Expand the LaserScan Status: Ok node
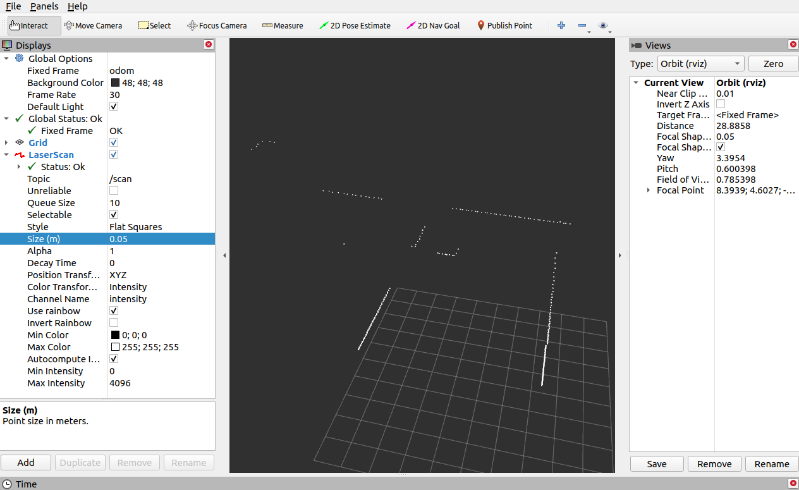 click(x=18, y=167)
